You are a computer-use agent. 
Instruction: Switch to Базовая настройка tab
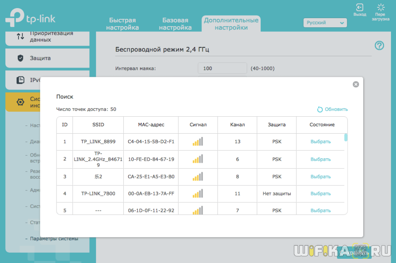coord(175,24)
